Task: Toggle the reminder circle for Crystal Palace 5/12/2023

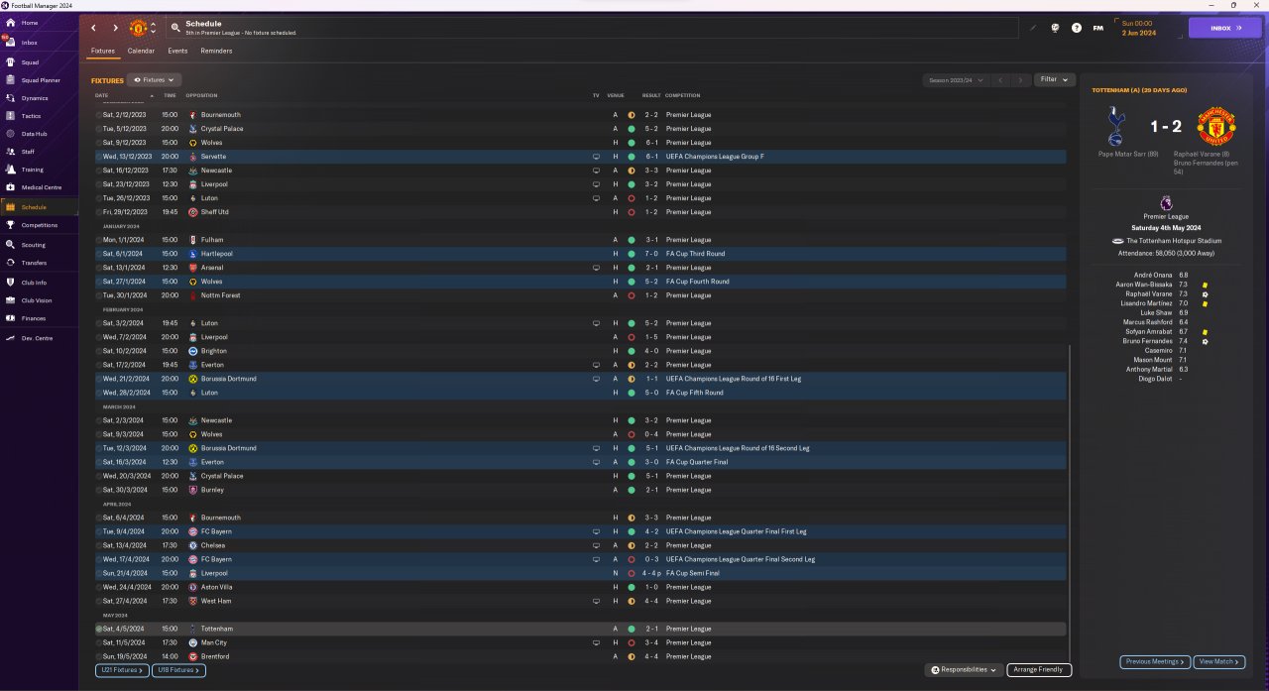Action: click(99, 129)
